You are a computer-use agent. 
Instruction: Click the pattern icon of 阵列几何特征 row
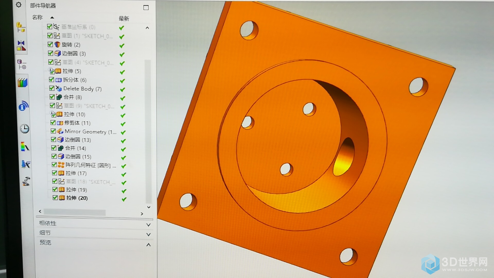[x=61, y=165]
